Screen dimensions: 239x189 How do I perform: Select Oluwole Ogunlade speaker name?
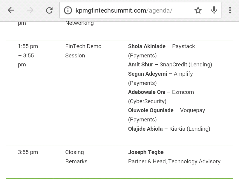(x=151, y=110)
